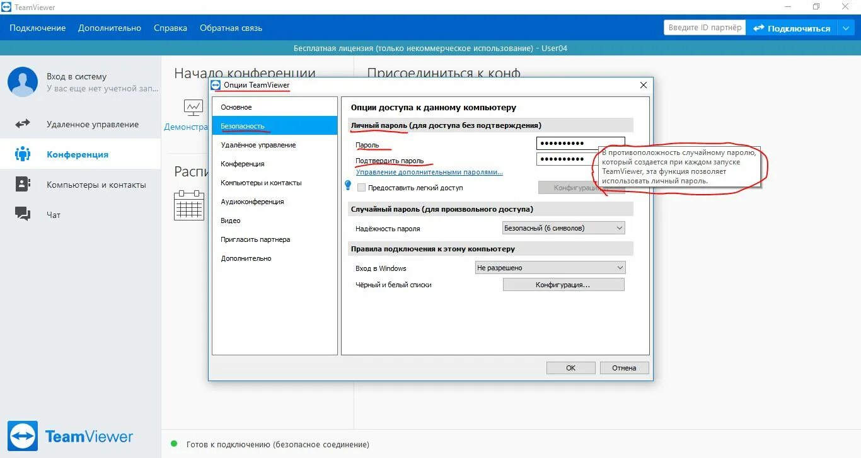Click the Отмена button
This screenshot has height=458, width=861.
(624, 368)
